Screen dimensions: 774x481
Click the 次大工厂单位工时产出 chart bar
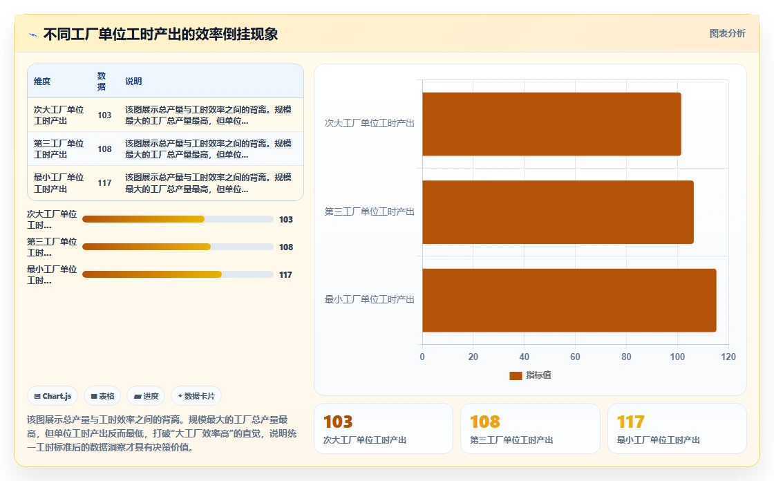(x=552, y=124)
